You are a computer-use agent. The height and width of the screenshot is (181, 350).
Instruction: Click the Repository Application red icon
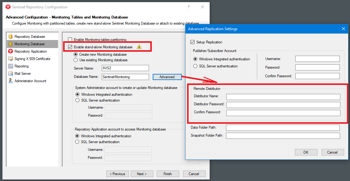coord(11,51)
